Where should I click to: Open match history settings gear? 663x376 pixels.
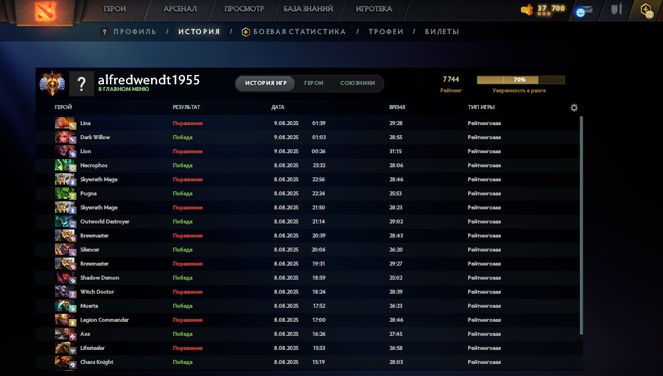574,108
